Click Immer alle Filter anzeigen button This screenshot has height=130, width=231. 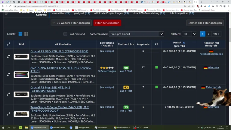[x=205, y=23]
